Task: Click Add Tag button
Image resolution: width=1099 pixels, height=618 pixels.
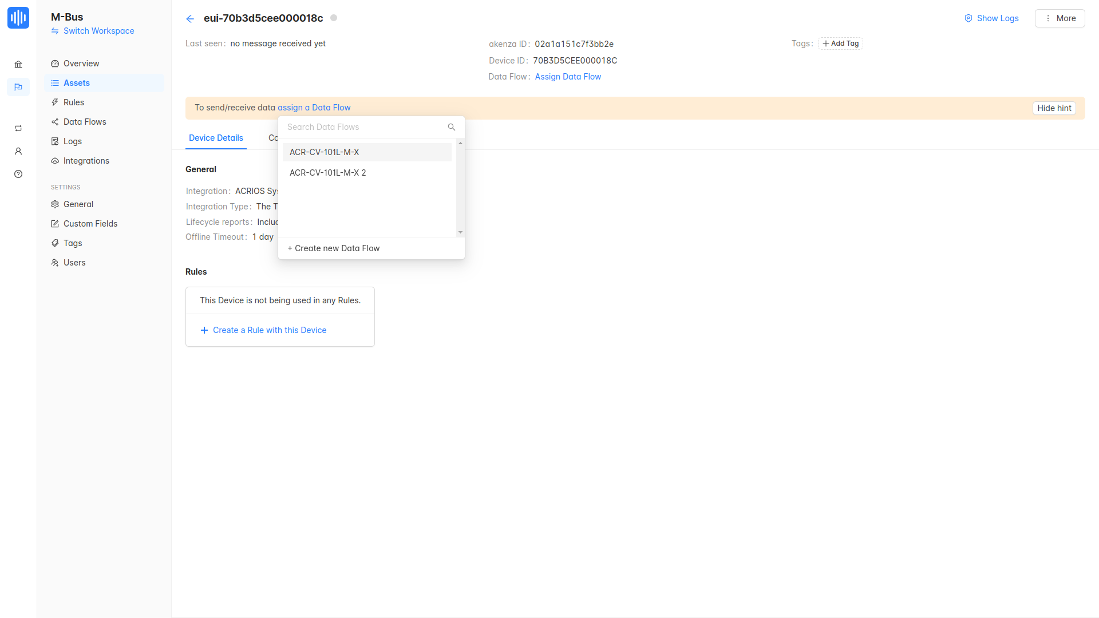Action: point(840,43)
